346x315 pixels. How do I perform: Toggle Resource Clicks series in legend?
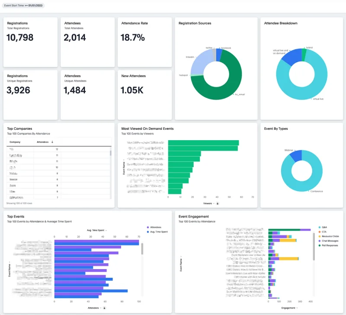coord(329,236)
